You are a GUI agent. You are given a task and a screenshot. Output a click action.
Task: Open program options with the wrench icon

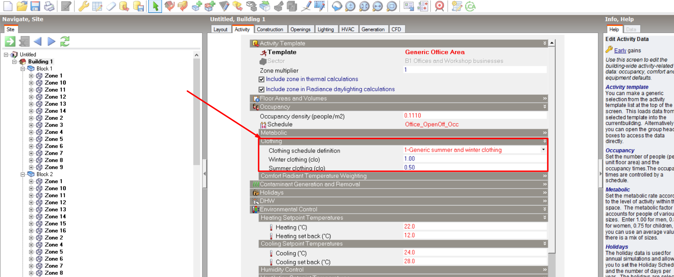coord(84,6)
